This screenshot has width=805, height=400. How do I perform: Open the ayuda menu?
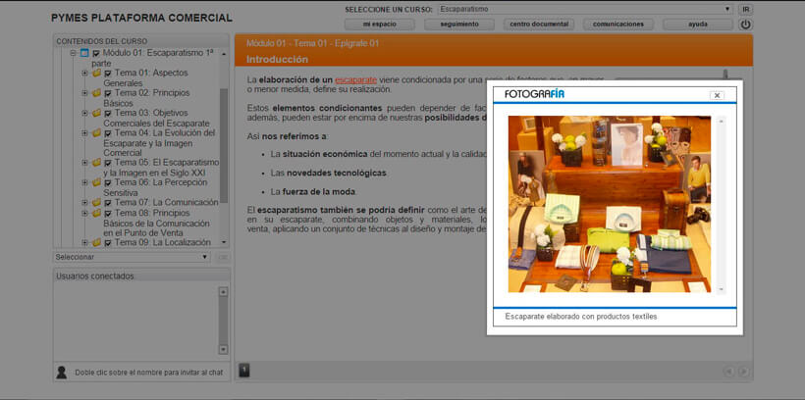click(698, 25)
